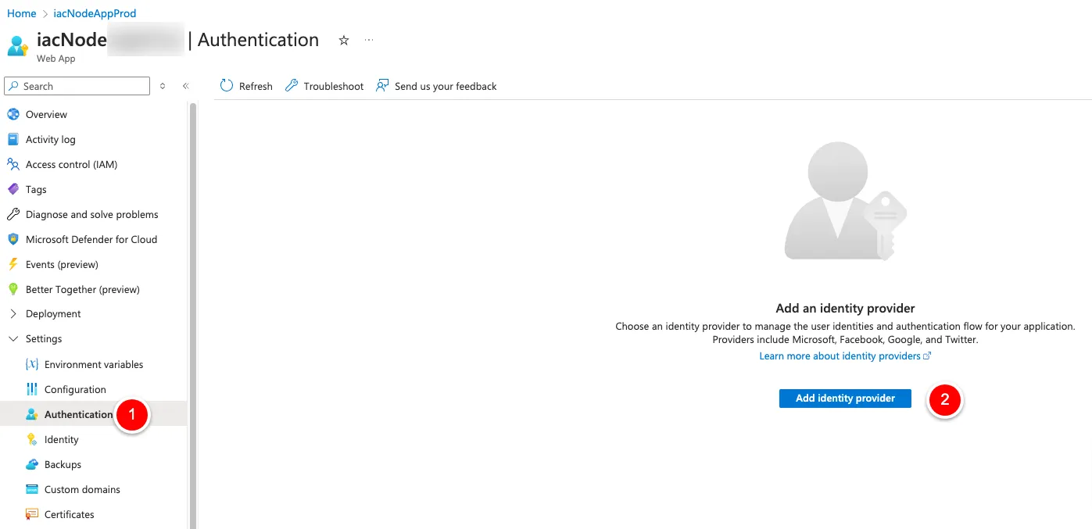Click the Tags icon in sidebar
1092x529 pixels.
pos(13,189)
